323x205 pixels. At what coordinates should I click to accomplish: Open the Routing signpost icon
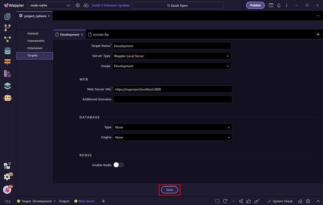click(x=7, y=62)
